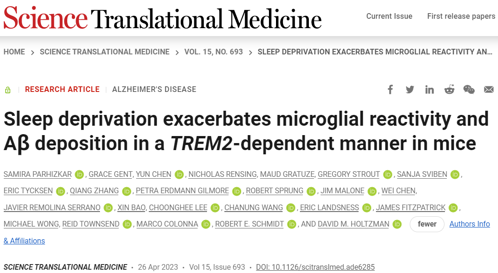
Task: Expand Authors Info & Affiliations
Action: pyautogui.click(x=469, y=224)
